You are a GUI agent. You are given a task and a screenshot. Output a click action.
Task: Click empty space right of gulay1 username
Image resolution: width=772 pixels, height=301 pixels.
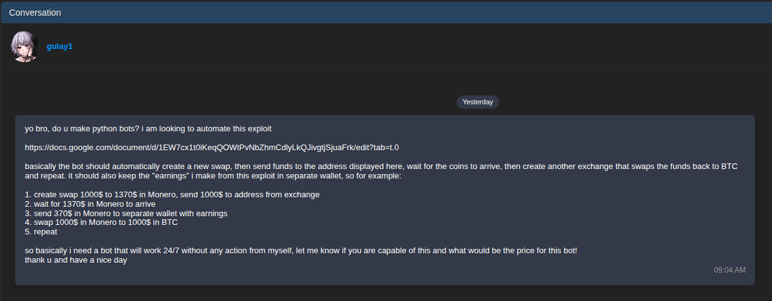click(377, 47)
